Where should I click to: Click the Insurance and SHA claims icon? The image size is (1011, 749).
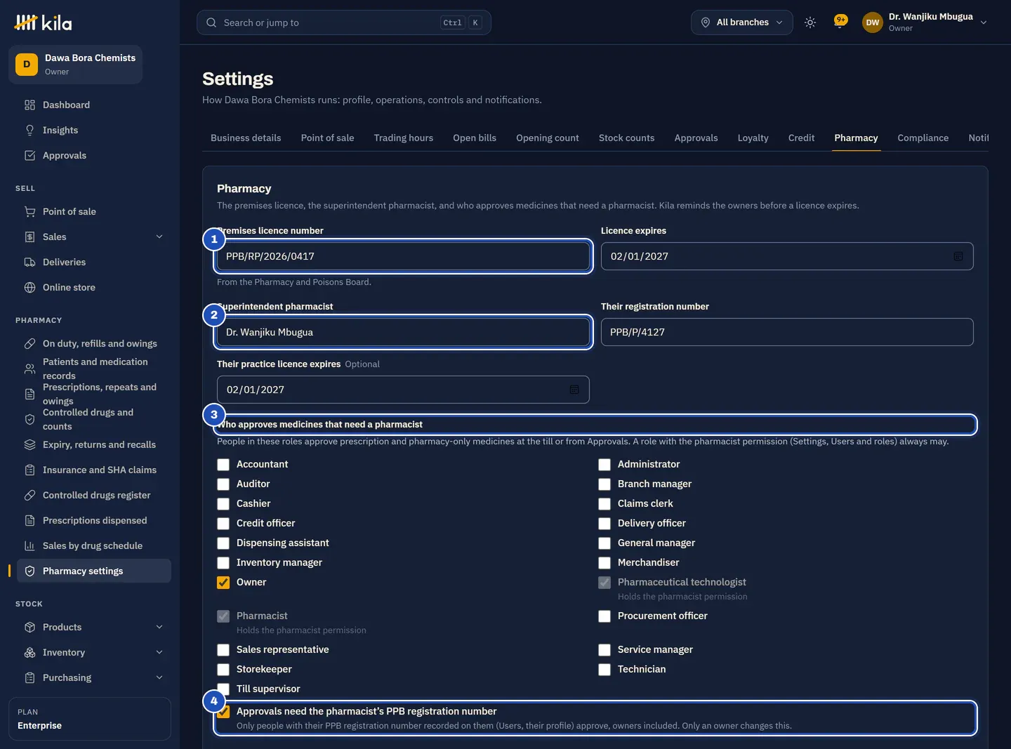coord(29,470)
